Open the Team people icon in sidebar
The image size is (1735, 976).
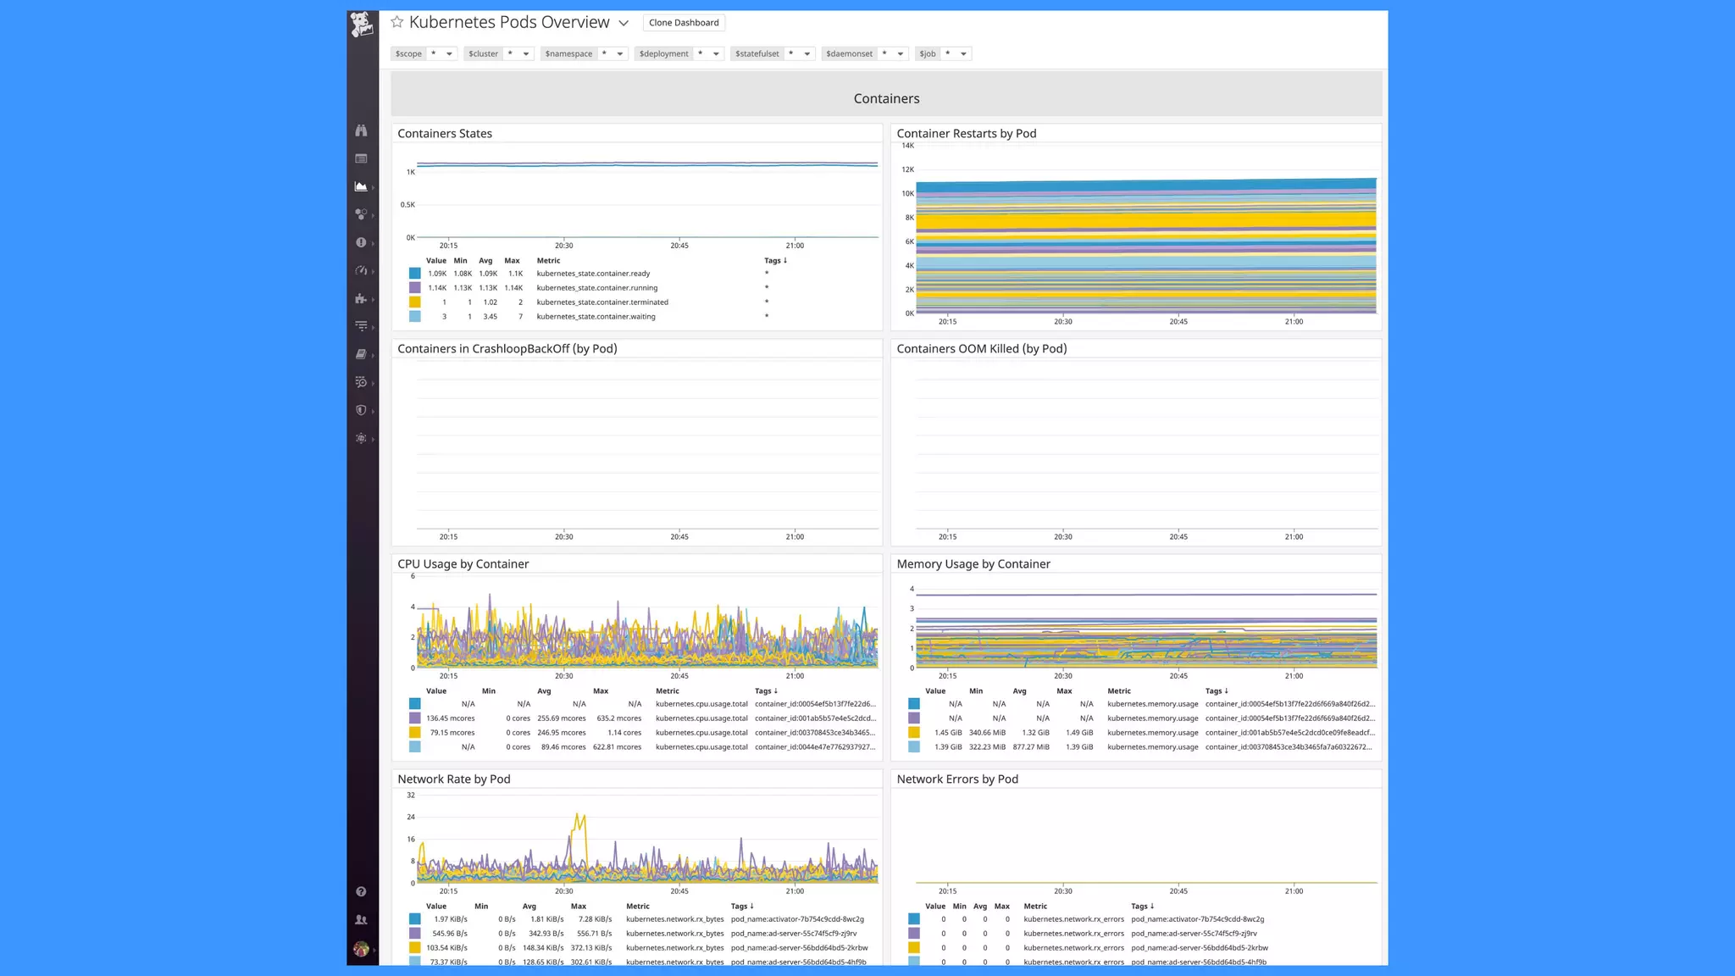pos(361,919)
